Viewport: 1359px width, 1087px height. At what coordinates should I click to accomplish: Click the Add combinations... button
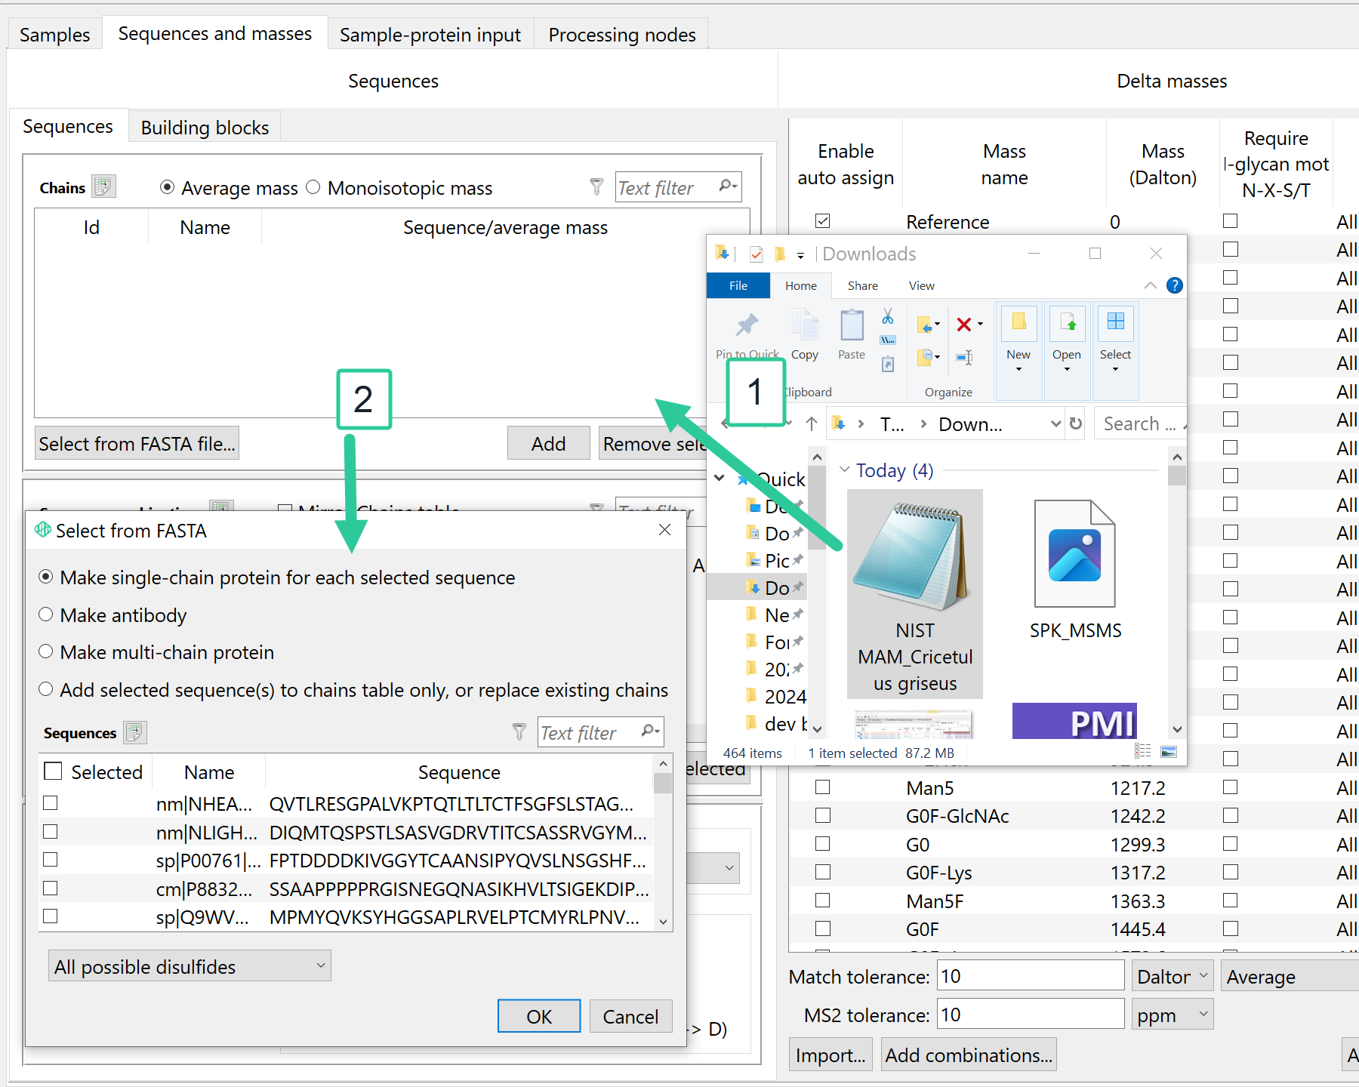(969, 1055)
